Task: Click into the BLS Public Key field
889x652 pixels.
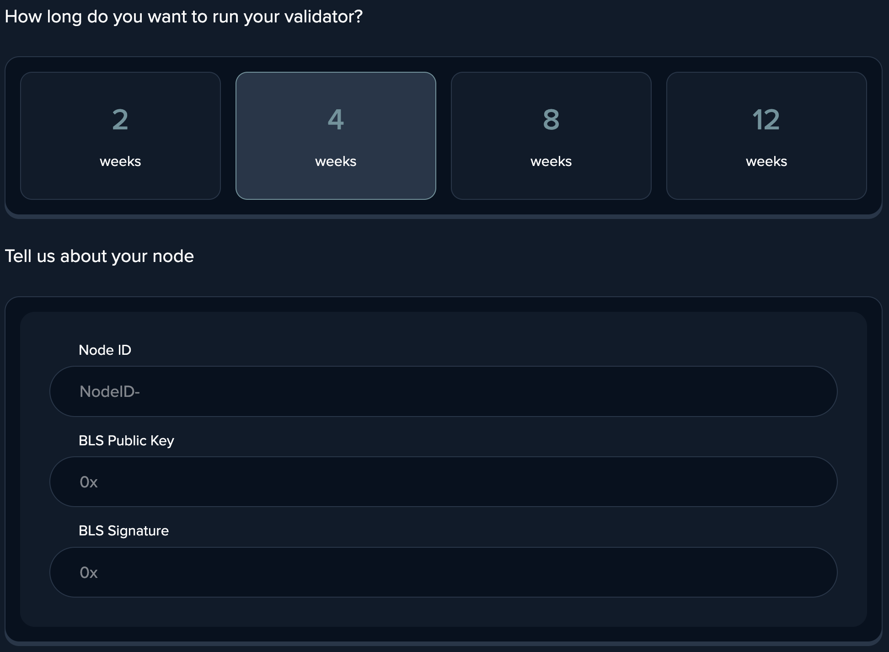Action: [443, 482]
